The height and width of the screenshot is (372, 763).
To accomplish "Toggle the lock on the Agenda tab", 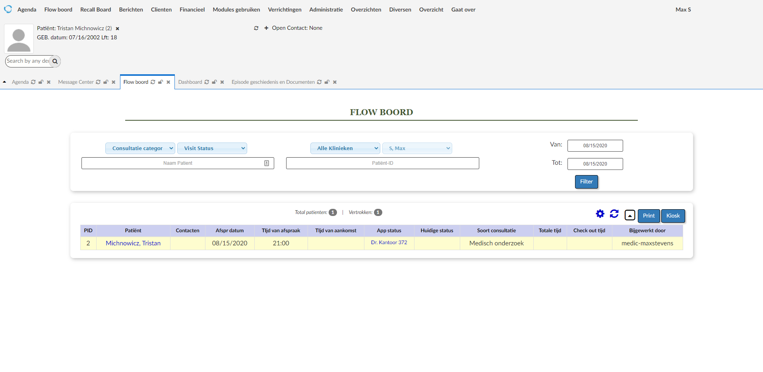I will 41,82.
